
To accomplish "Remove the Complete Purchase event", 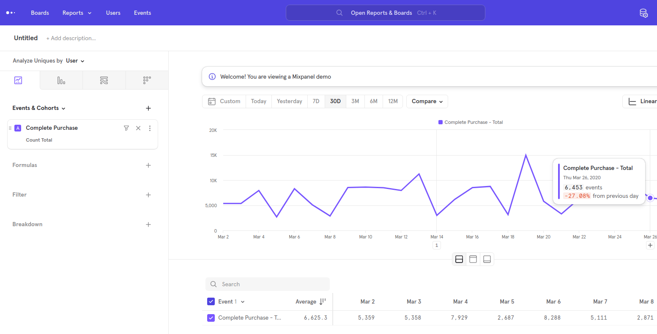I will pos(138,128).
